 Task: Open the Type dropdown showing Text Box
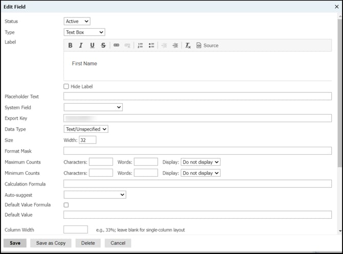[84, 32]
